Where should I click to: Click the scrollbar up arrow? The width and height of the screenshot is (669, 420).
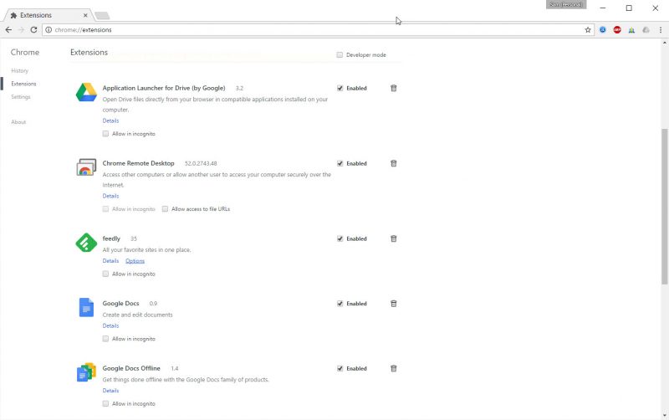[x=664, y=43]
